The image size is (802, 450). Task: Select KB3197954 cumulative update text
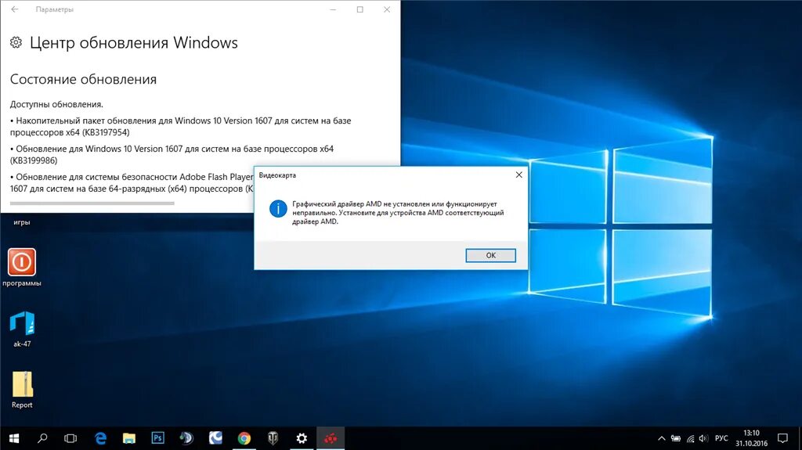click(x=181, y=126)
